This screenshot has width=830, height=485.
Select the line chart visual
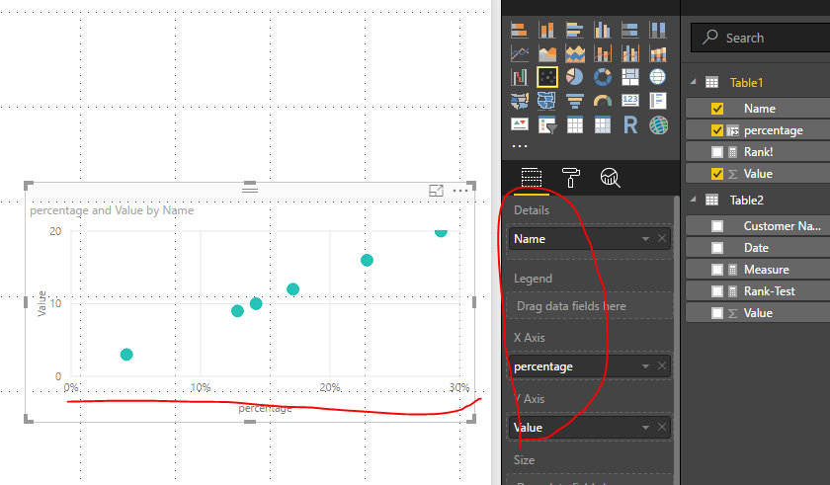[x=520, y=53]
